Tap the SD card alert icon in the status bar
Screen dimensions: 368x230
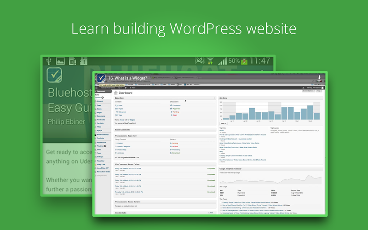point(84,61)
